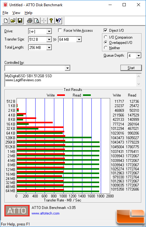The width and height of the screenshot is (146, 227).
Task: Open Print Preview toolbar icon
Action: tap(37, 21)
